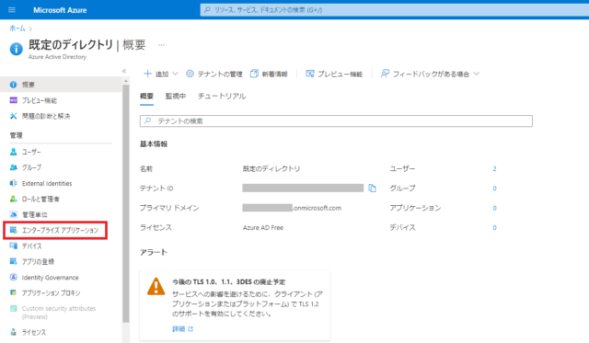
Task: Open Identity Governance menu item
Action: tap(50, 278)
